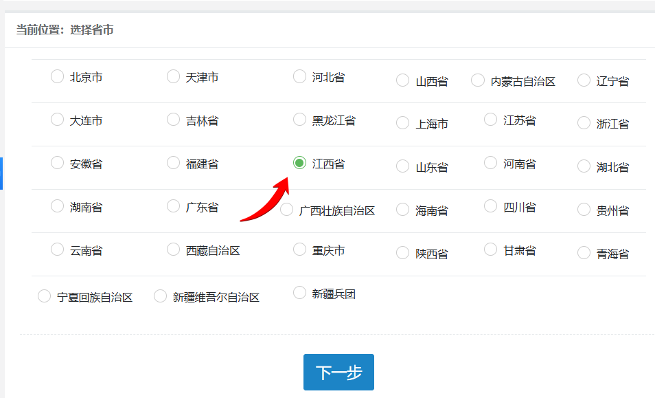Viewport: 655px width, 398px height.
Task: Select the 山西省 option
Action: (402, 80)
